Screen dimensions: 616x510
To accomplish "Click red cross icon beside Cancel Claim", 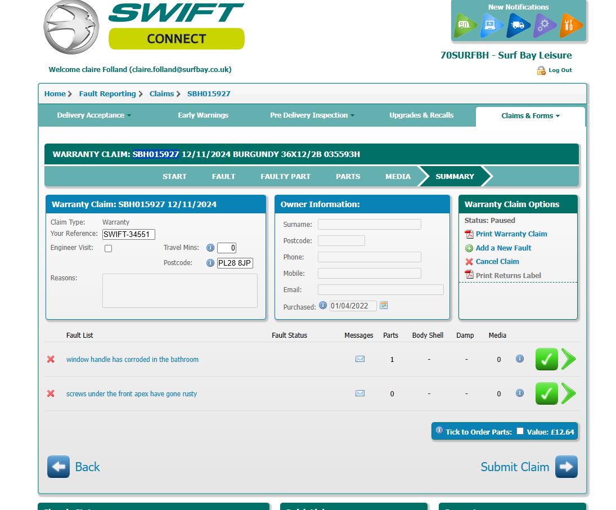I will pyautogui.click(x=469, y=262).
